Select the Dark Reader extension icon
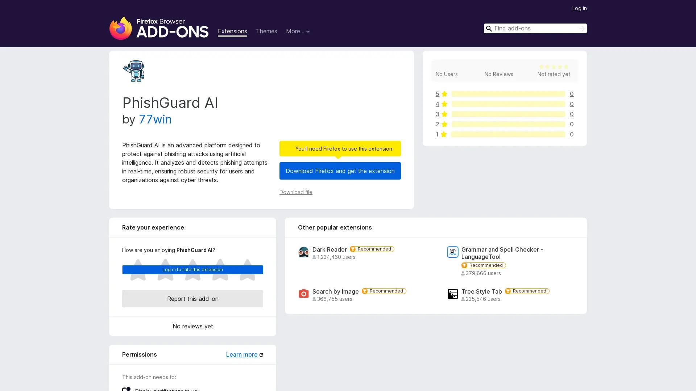Image resolution: width=696 pixels, height=391 pixels. coord(304,252)
